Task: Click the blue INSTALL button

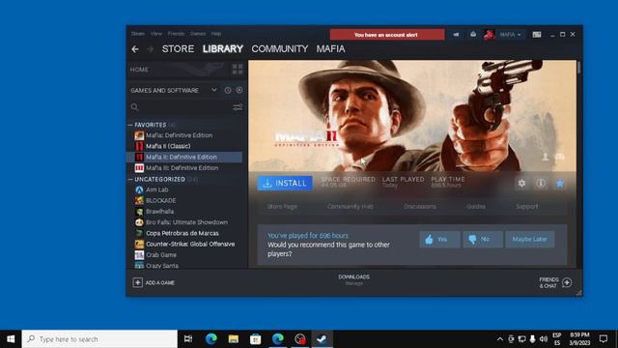Action: coord(285,183)
